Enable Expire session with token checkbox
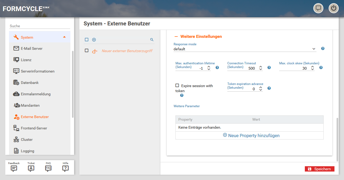Screen dimensions: 344x180 pos(177,85)
